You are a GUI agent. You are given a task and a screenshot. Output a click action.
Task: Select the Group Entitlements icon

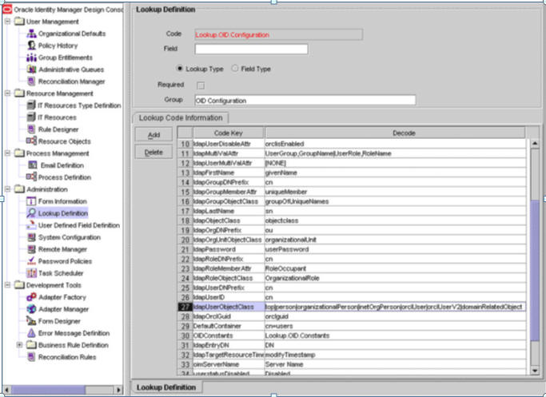coord(31,58)
